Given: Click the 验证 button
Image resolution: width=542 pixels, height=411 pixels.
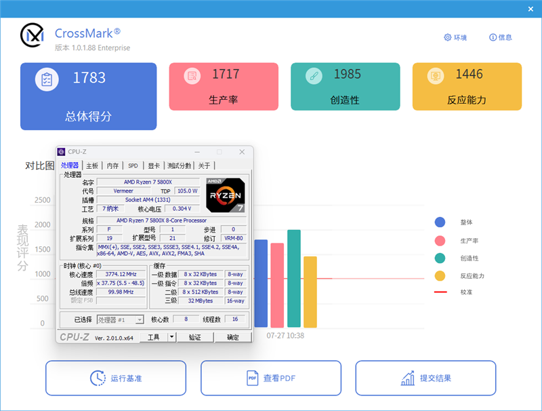Looking at the screenshot, I should click(x=195, y=337).
